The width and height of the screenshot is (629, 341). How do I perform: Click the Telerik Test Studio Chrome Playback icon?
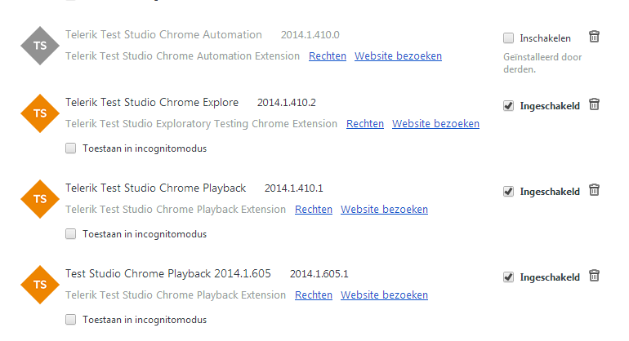(x=39, y=198)
